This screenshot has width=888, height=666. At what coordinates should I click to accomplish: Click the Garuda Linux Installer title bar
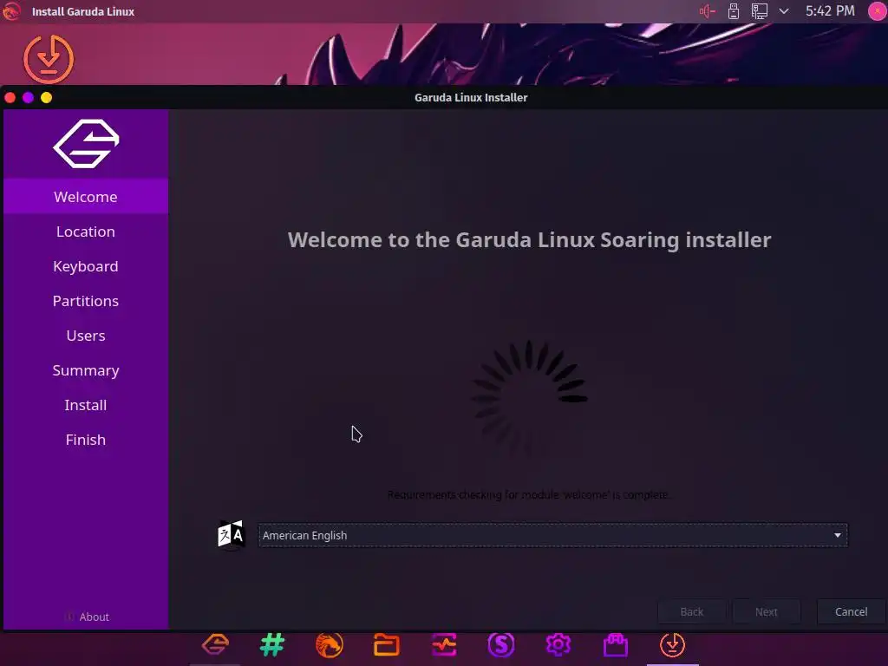click(471, 97)
